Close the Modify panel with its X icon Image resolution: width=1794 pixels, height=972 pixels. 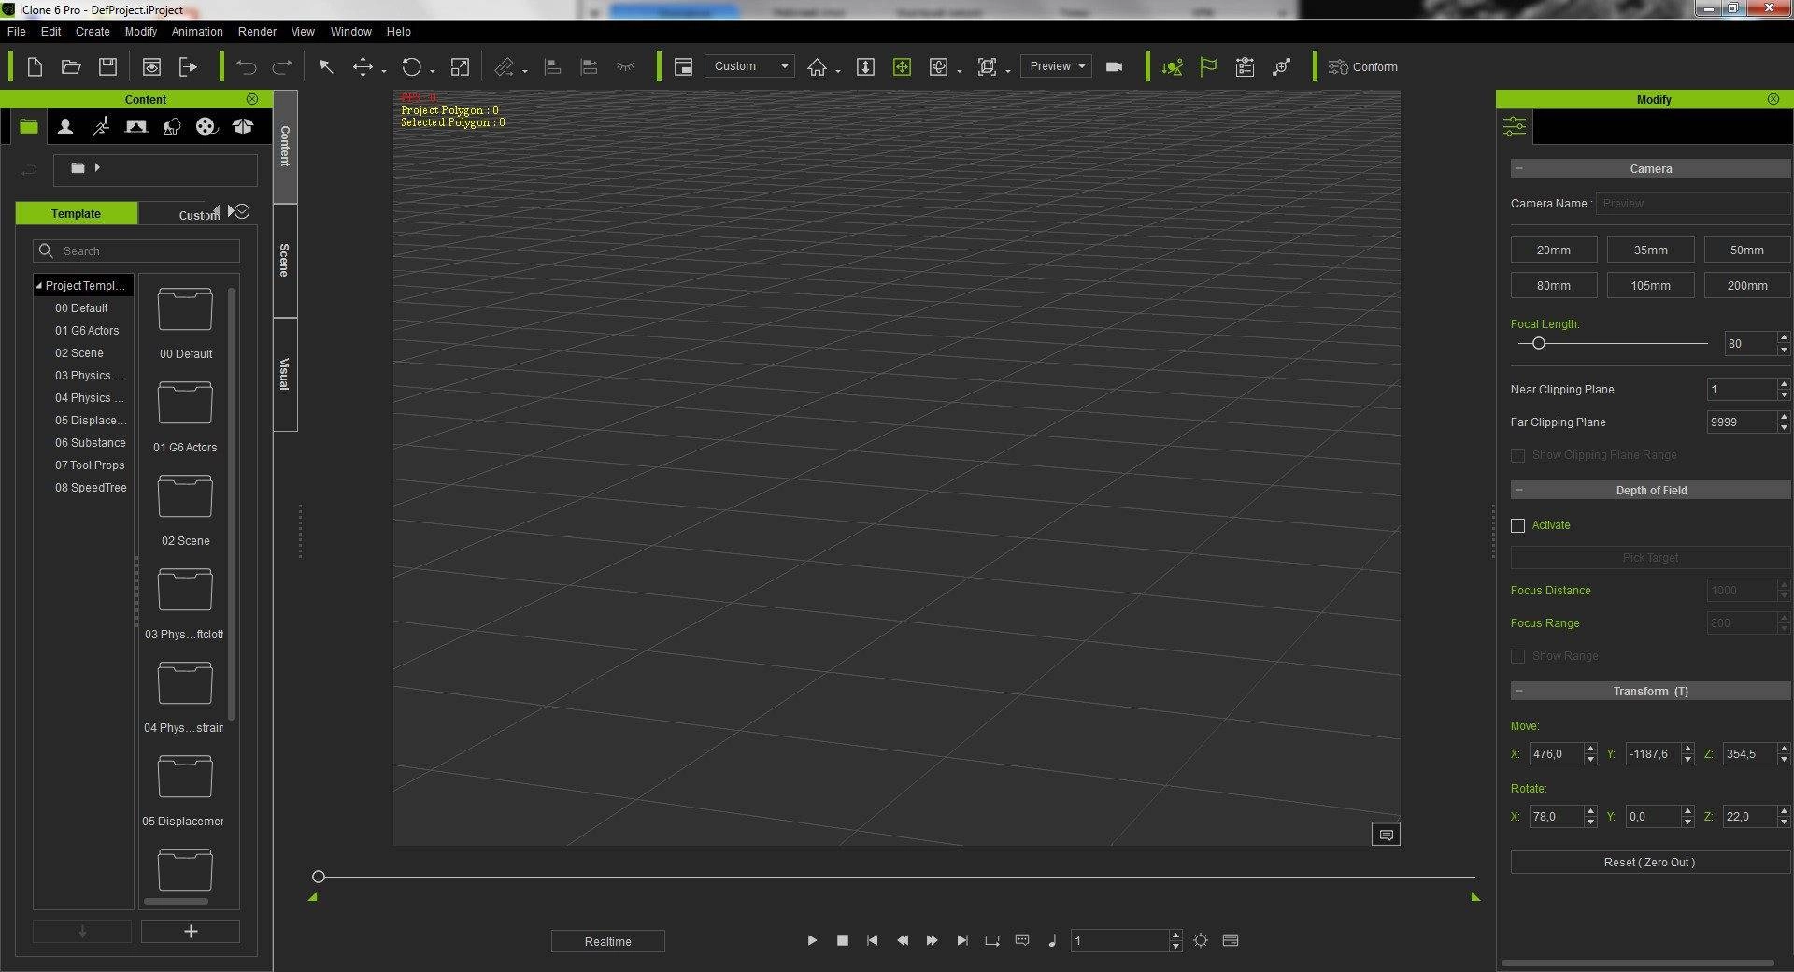(1773, 99)
